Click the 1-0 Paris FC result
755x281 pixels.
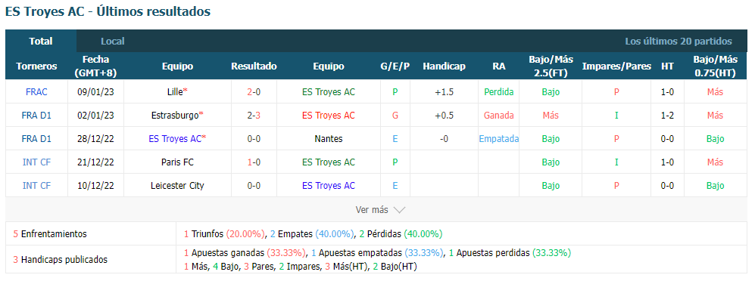coord(254,162)
